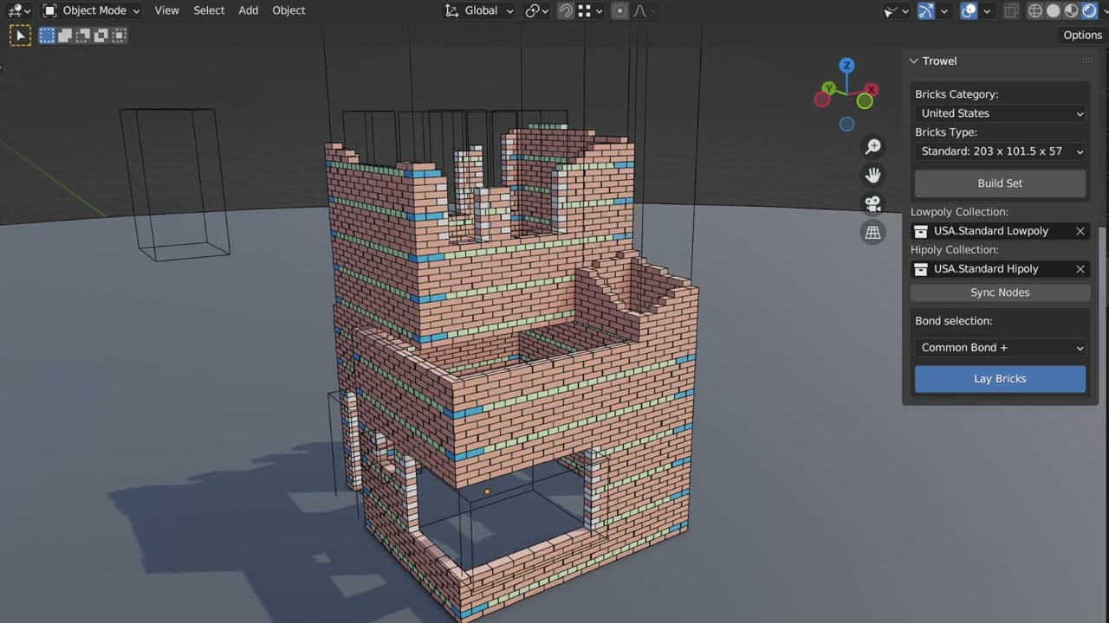1109x623 pixels.
Task: Open the editor type selector icon
Action: point(16,10)
